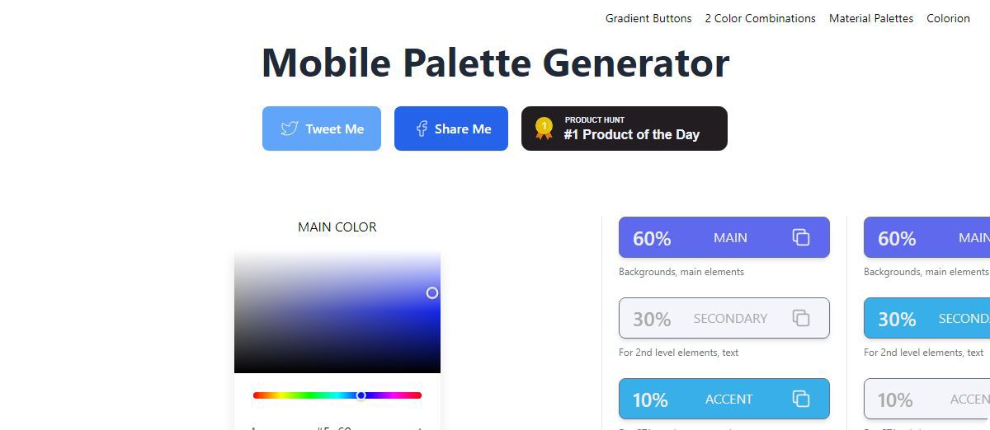Viewport: 990px width, 430px height.
Task: Open the Colorion link
Action: [948, 18]
